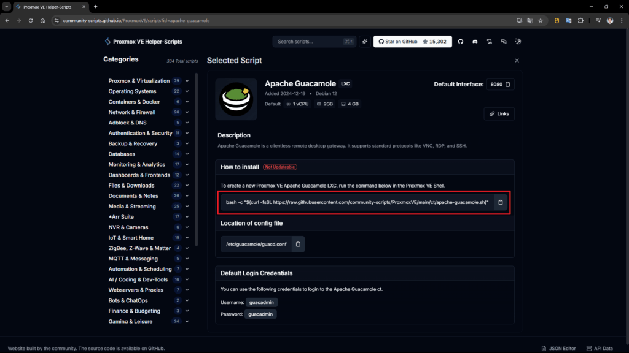Image resolution: width=629 pixels, height=353 pixels.
Task: Click the Star on GitHub button
Action: [413, 42]
